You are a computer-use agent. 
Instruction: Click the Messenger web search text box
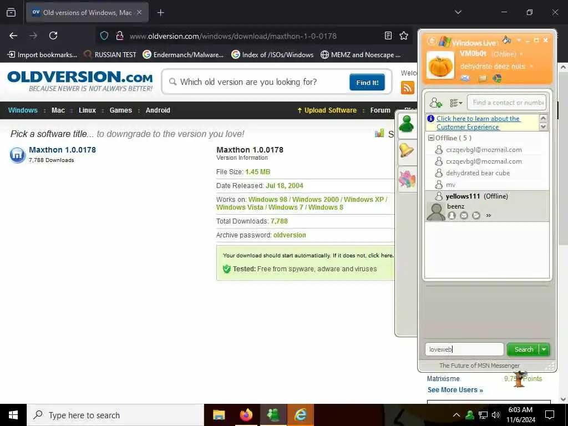464,349
